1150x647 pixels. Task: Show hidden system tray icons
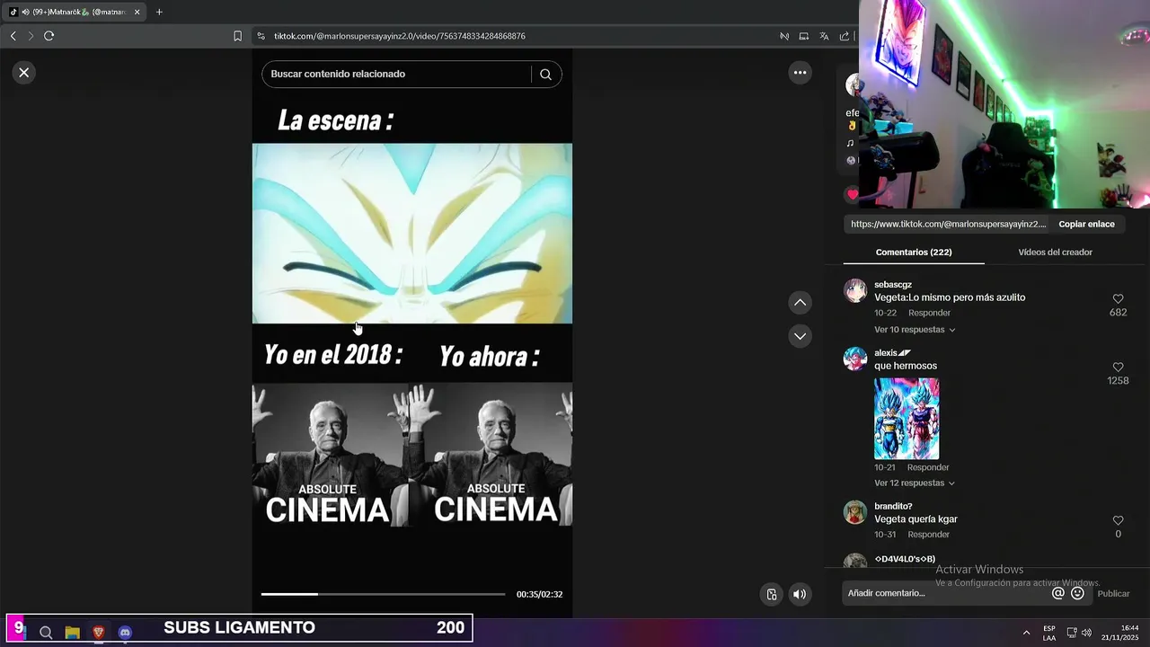pos(1026,633)
